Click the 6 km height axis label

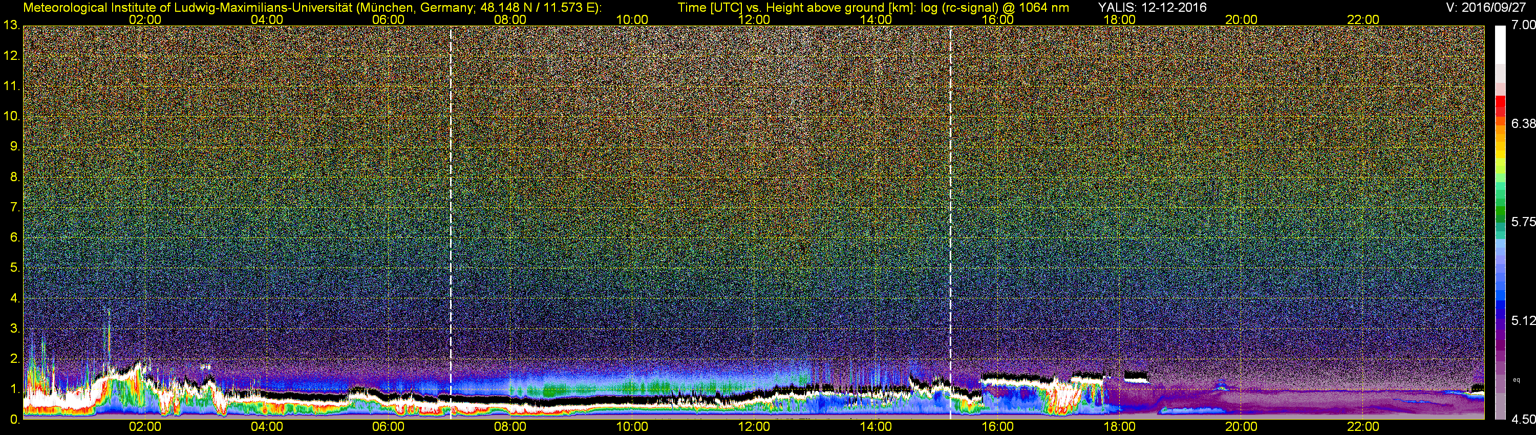click(14, 237)
